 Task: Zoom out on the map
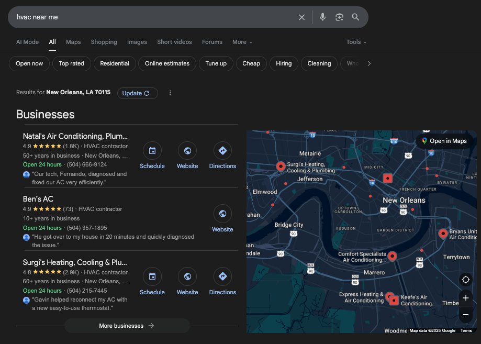coord(466,315)
